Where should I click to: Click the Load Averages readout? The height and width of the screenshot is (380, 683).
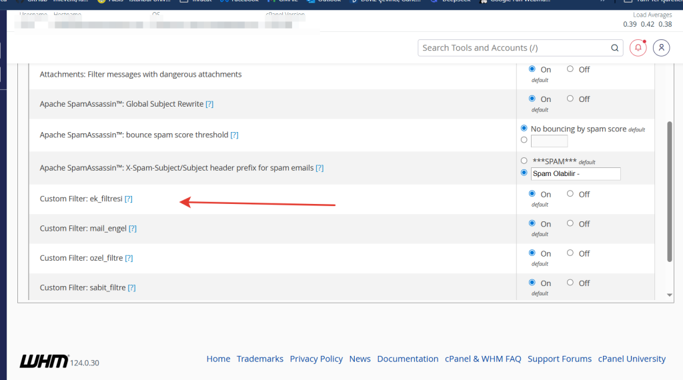[648, 20]
